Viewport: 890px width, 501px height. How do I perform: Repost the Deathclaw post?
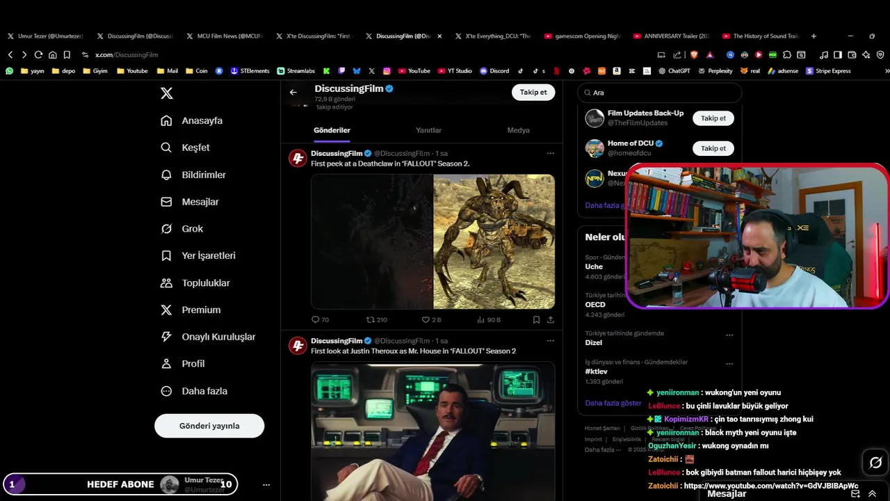point(377,320)
